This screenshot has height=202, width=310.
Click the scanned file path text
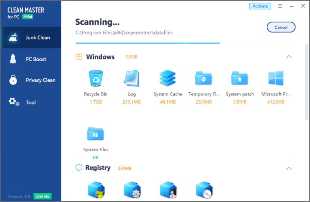pyautogui.click(x=124, y=33)
